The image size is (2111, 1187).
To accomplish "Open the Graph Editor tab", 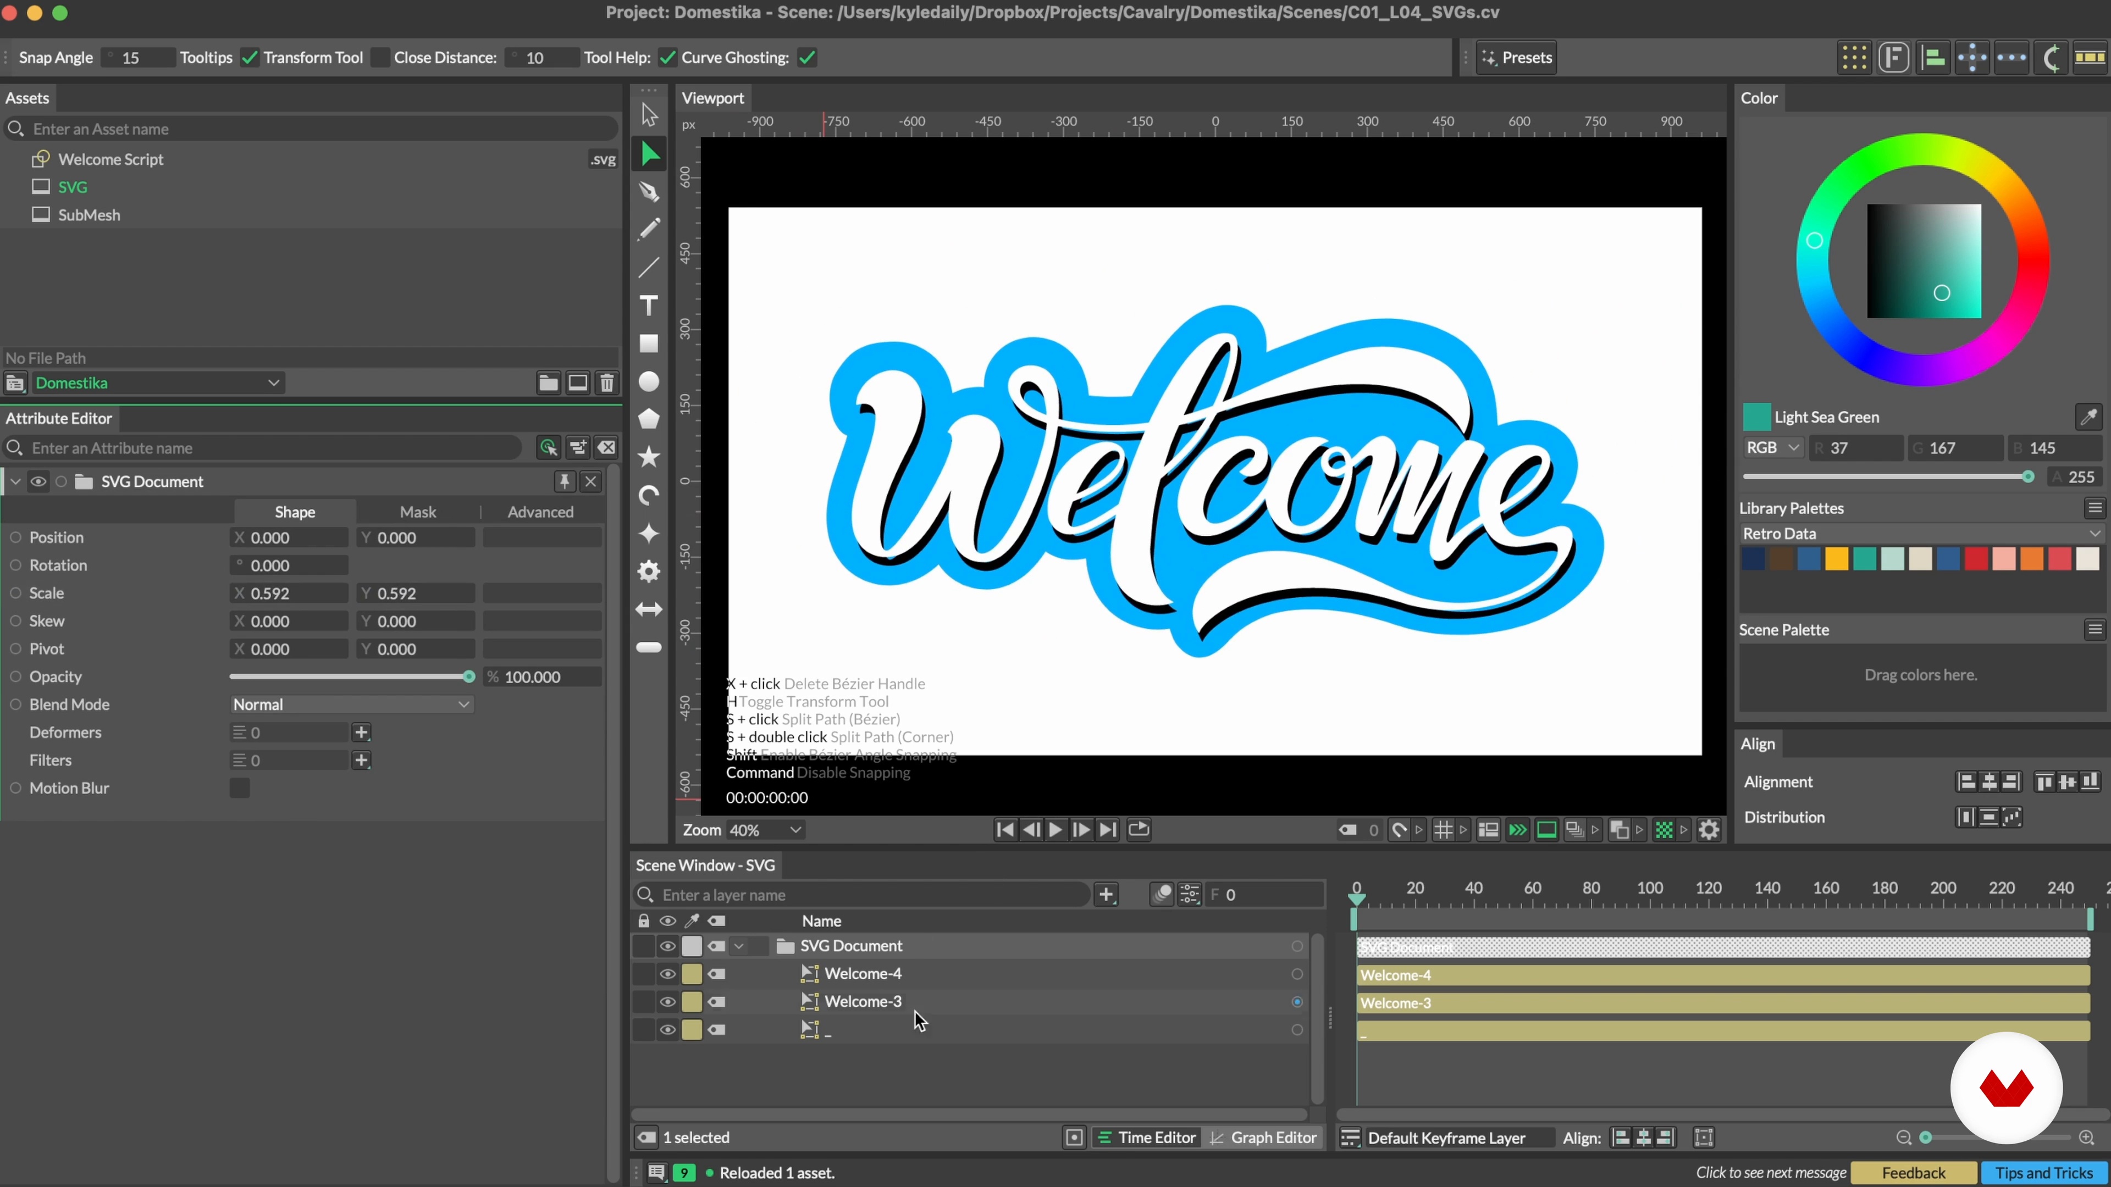I will [1264, 1138].
